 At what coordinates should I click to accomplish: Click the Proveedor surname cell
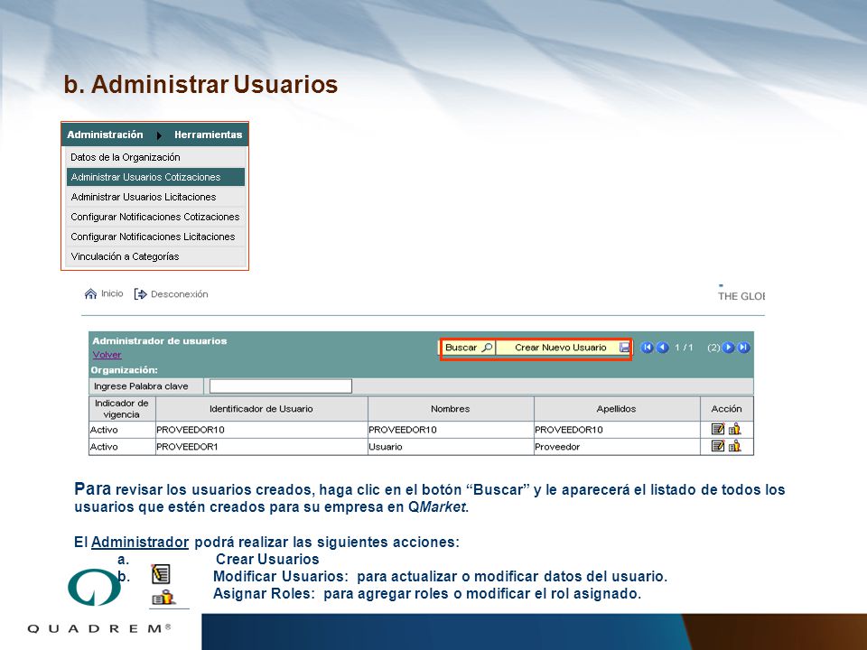(x=617, y=447)
